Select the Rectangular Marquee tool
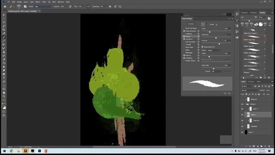The image size is (275, 155). pos(4,19)
